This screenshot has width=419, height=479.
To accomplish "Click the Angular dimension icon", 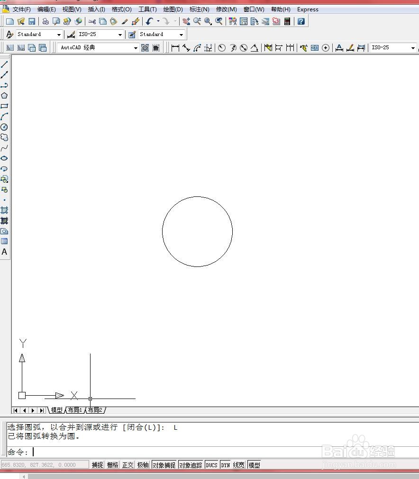I will click(x=255, y=48).
